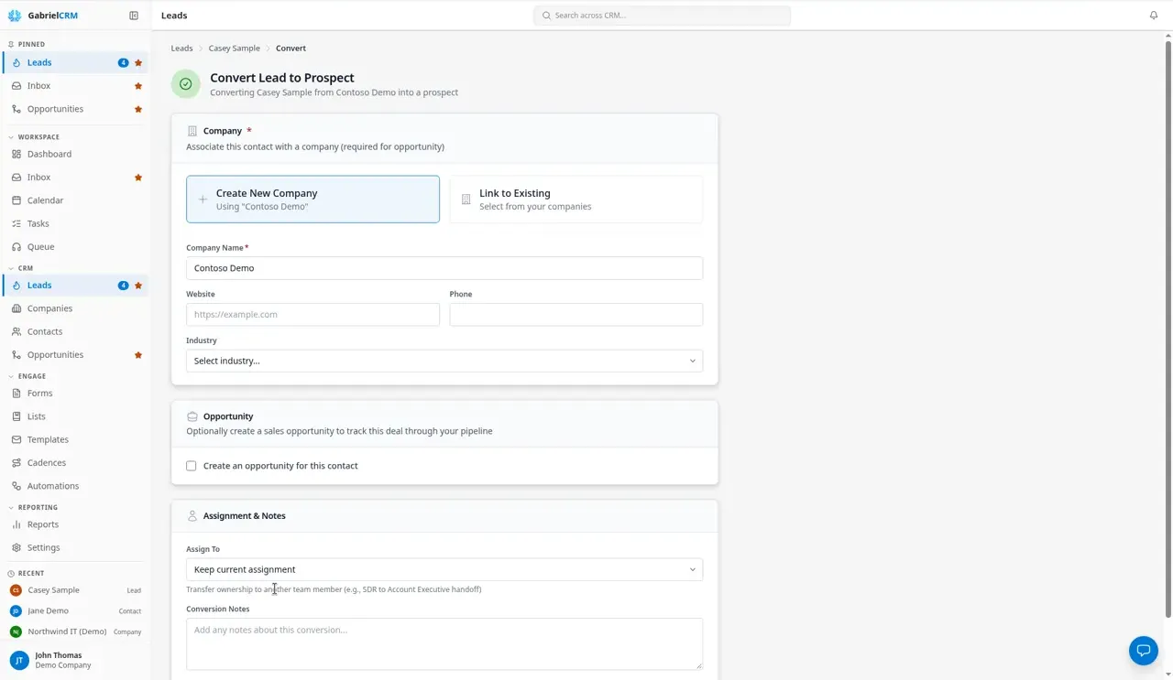
Task: Open John Thomas account menu
Action: pos(75,660)
